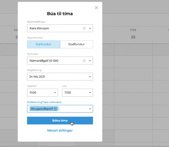Click the Kara Köruson client field
The height and width of the screenshot is (147, 169).
pyautogui.click(x=60, y=28)
